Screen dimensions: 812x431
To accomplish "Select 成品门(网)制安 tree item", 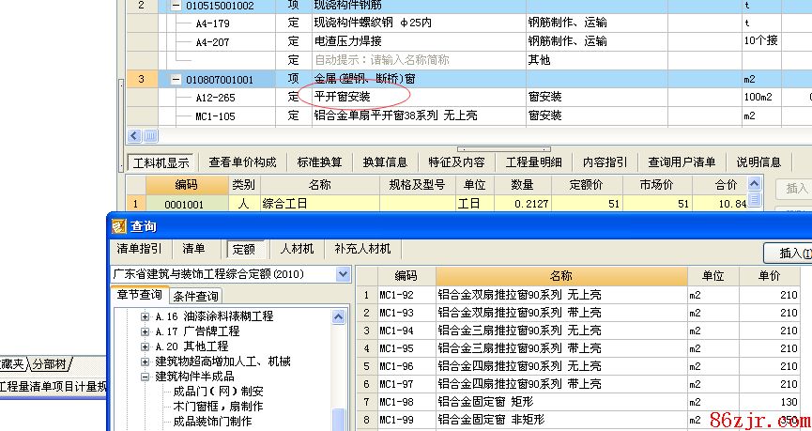I will tap(211, 392).
